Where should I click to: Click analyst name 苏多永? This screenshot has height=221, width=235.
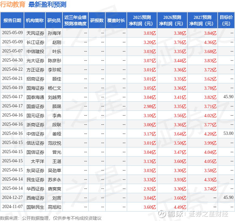[x=54, y=180]
